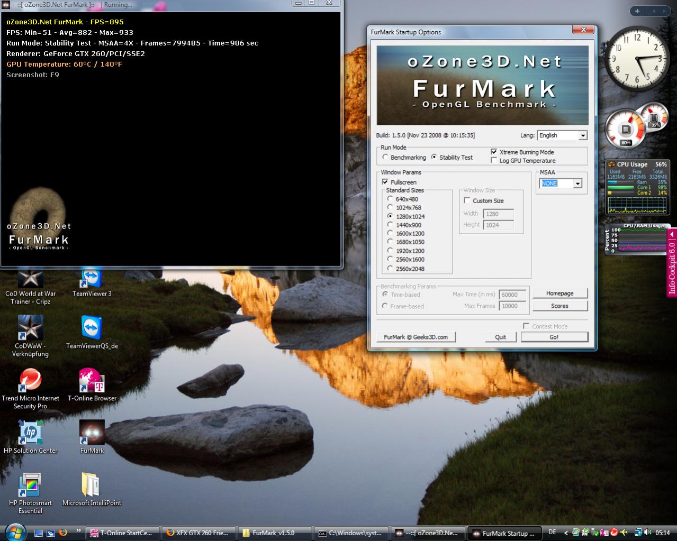Screen dimensions: 677x541
Task: Click the Switch between windows quick launch icon
Action: [51, 533]
